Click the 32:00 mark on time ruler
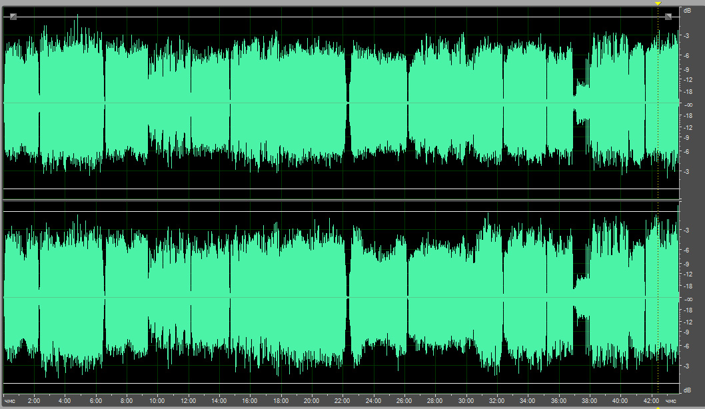705x409 pixels. tap(496, 401)
